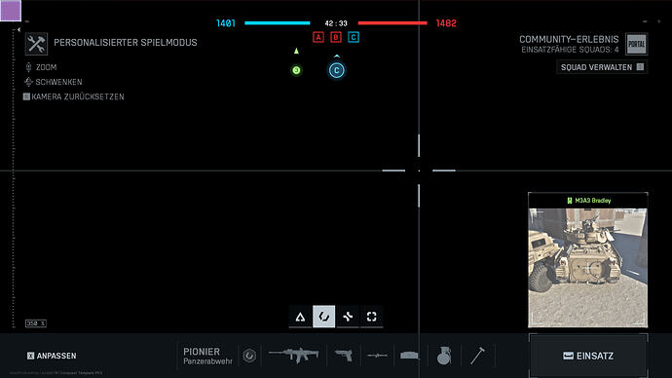The image size is (672, 378).
Task: Click the green squad spawn marker
Action: (x=296, y=70)
